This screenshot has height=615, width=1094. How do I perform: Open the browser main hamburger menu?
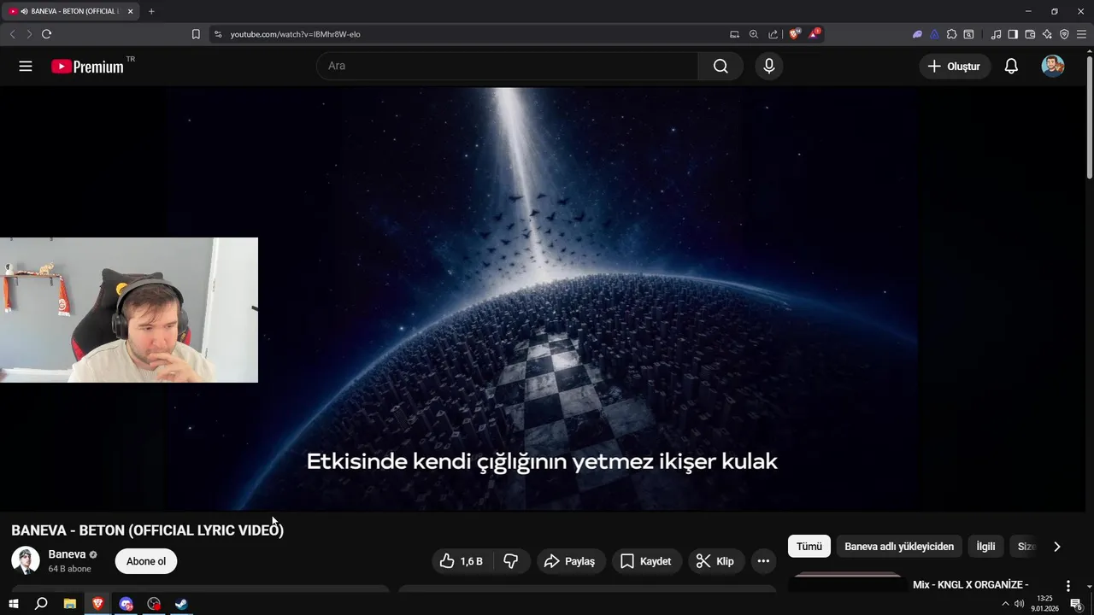[x=1081, y=34]
